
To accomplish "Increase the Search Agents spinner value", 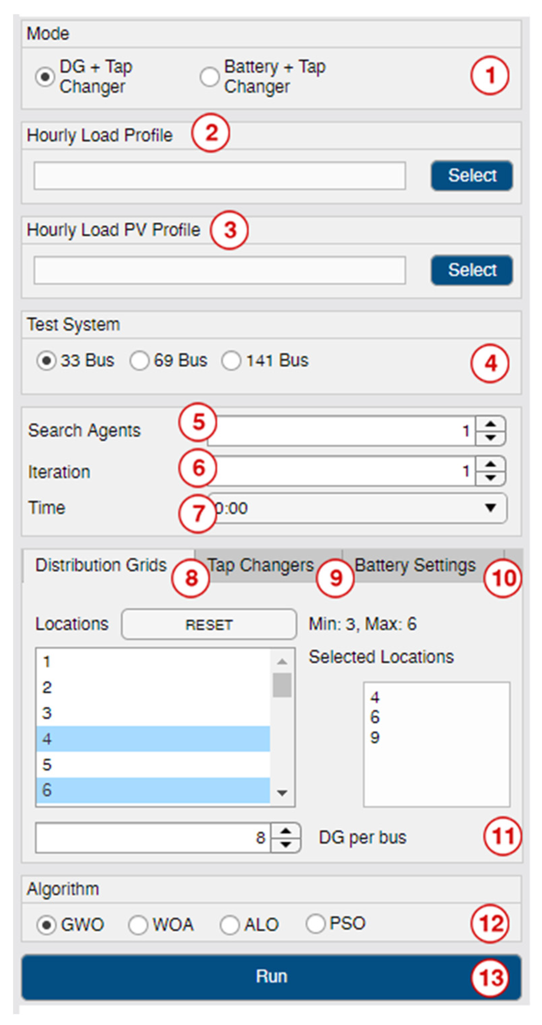I will (x=490, y=424).
